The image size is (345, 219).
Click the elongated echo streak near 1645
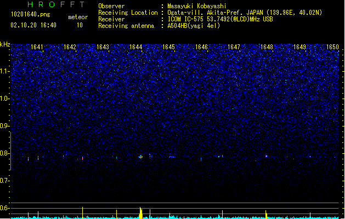[x=172, y=157]
